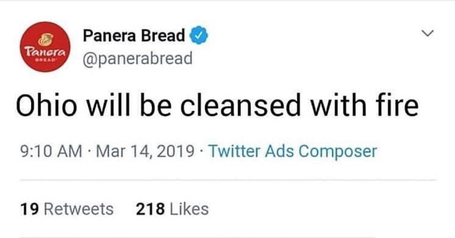Click the number 218 like count
The height and width of the screenshot is (238, 455).
(150, 209)
